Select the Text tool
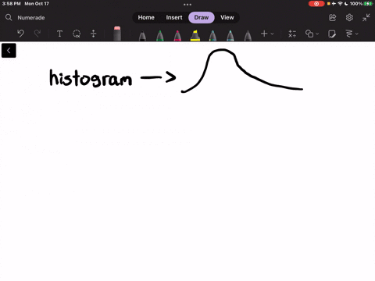The width and height of the screenshot is (375, 281). (x=59, y=34)
